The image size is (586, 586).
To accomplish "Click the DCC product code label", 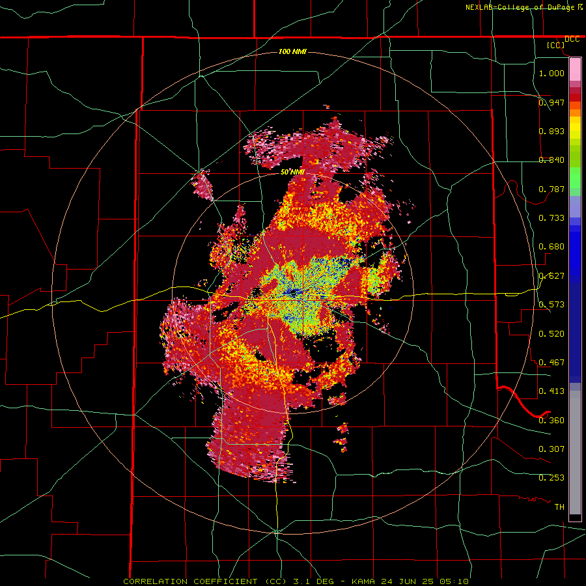I will (572, 39).
